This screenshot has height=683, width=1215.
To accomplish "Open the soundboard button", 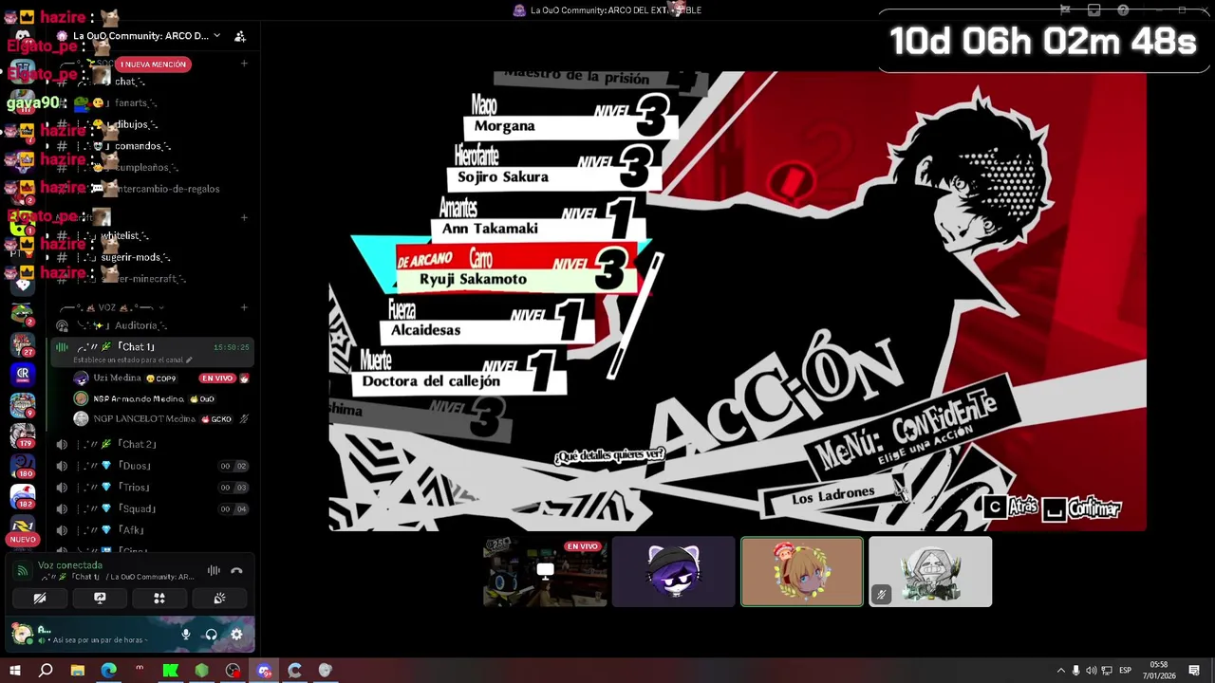I will pyautogui.click(x=219, y=599).
